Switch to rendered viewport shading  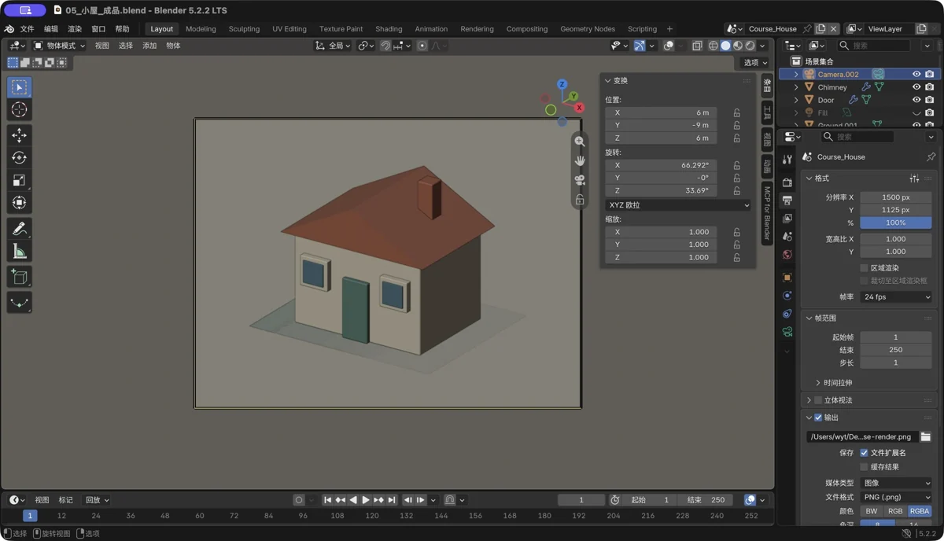point(750,46)
